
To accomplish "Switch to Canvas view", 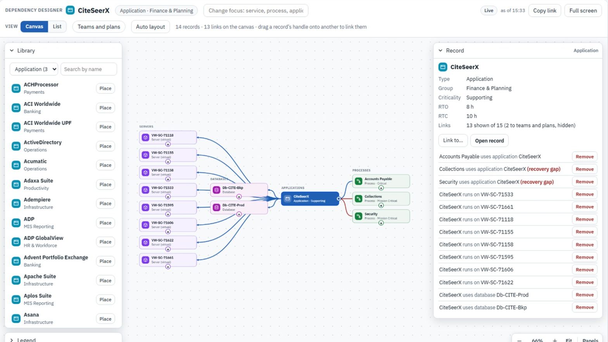I will click(x=34, y=26).
